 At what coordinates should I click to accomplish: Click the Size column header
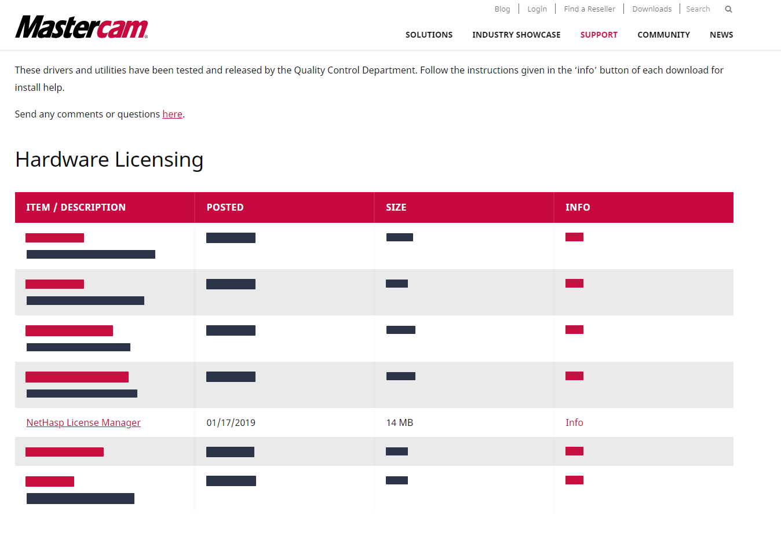(464, 207)
